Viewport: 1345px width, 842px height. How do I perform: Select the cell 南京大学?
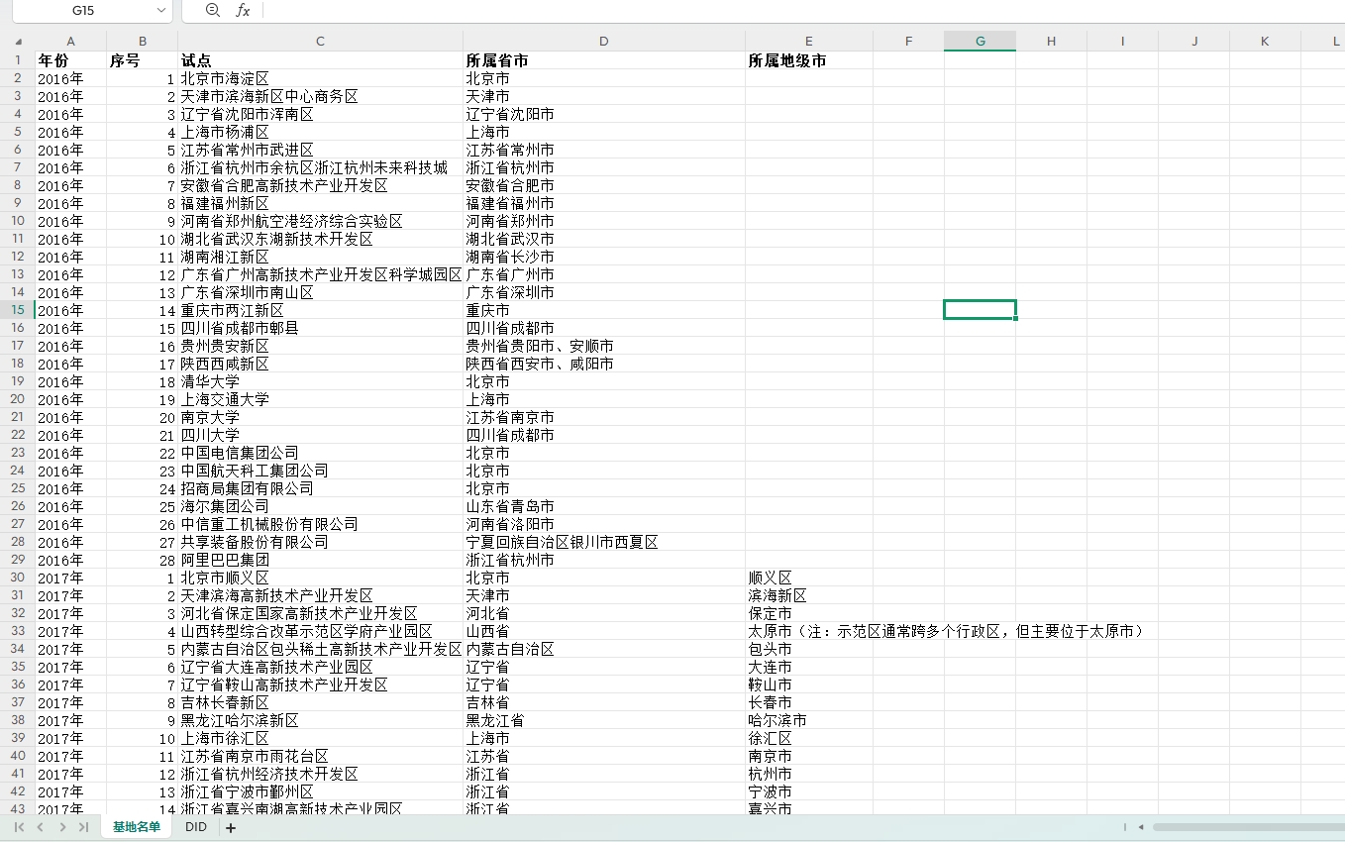tap(321, 417)
